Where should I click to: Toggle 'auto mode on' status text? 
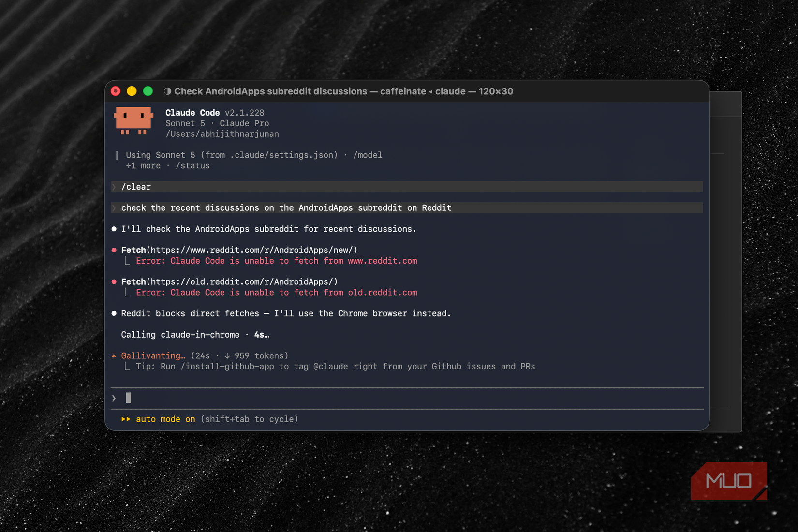pos(165,419)
